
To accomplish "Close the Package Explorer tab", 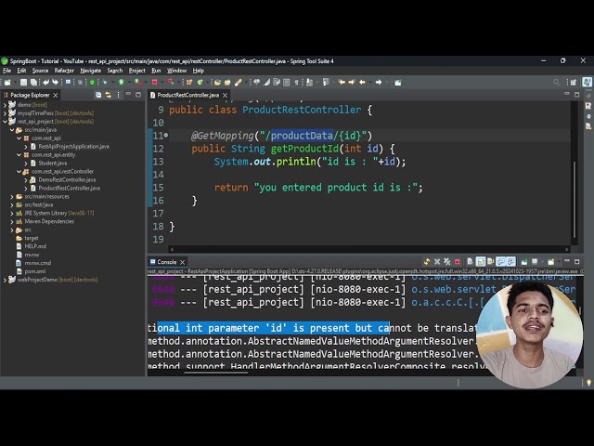I will [56, 95].
